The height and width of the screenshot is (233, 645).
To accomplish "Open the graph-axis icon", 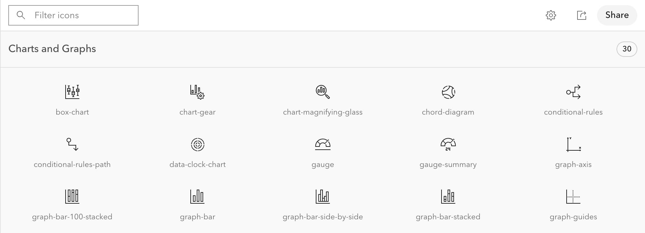I will 573,144.
